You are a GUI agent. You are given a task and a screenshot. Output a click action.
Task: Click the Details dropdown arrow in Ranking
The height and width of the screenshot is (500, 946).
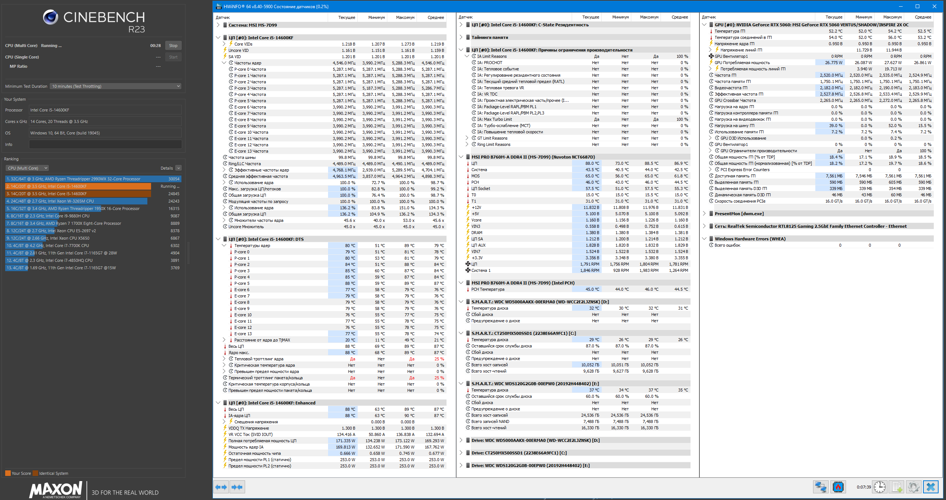pos(178,168)
